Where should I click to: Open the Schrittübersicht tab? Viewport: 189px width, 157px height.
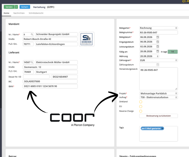(x=36, y=13)
